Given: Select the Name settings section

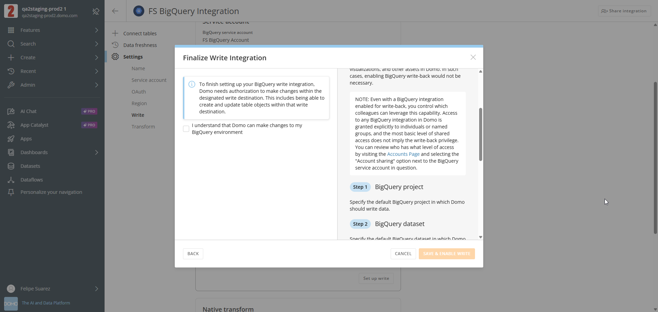Looking at the screenshot, I should [x=138, y=68].
